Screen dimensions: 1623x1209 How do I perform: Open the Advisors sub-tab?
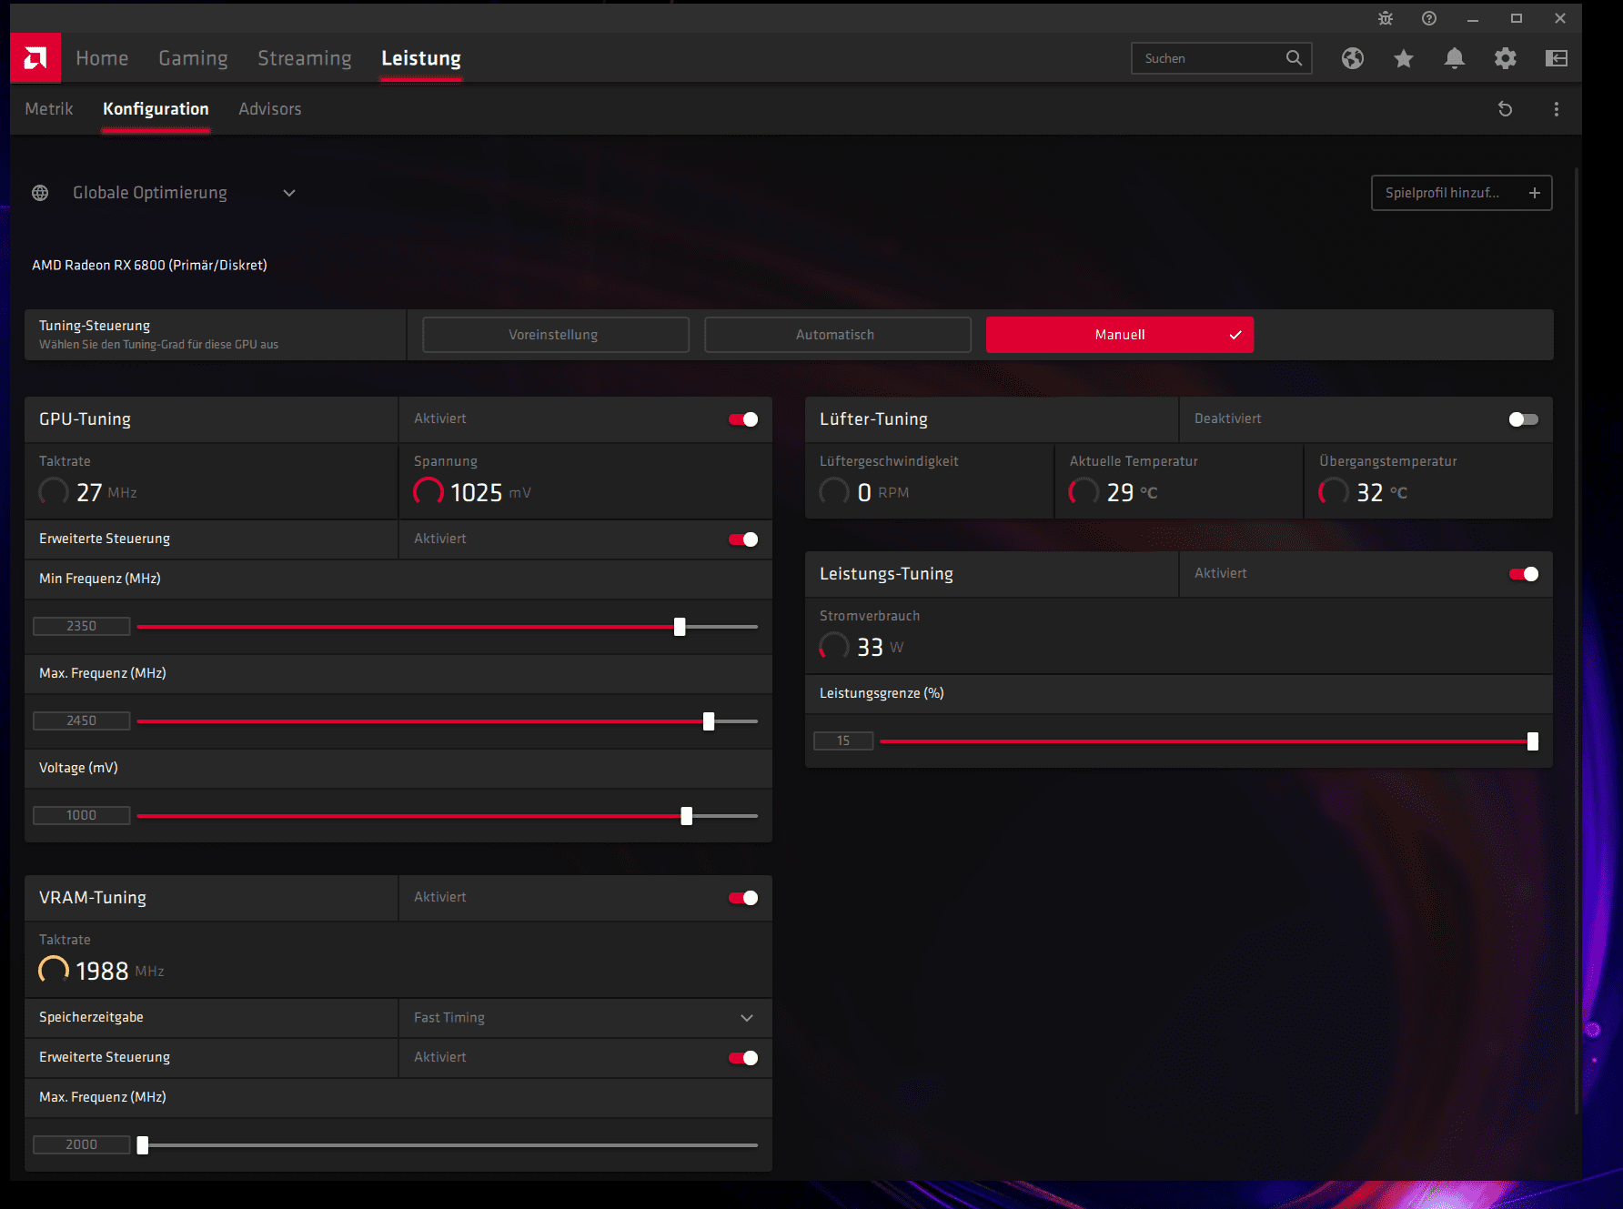pos(270,109)
